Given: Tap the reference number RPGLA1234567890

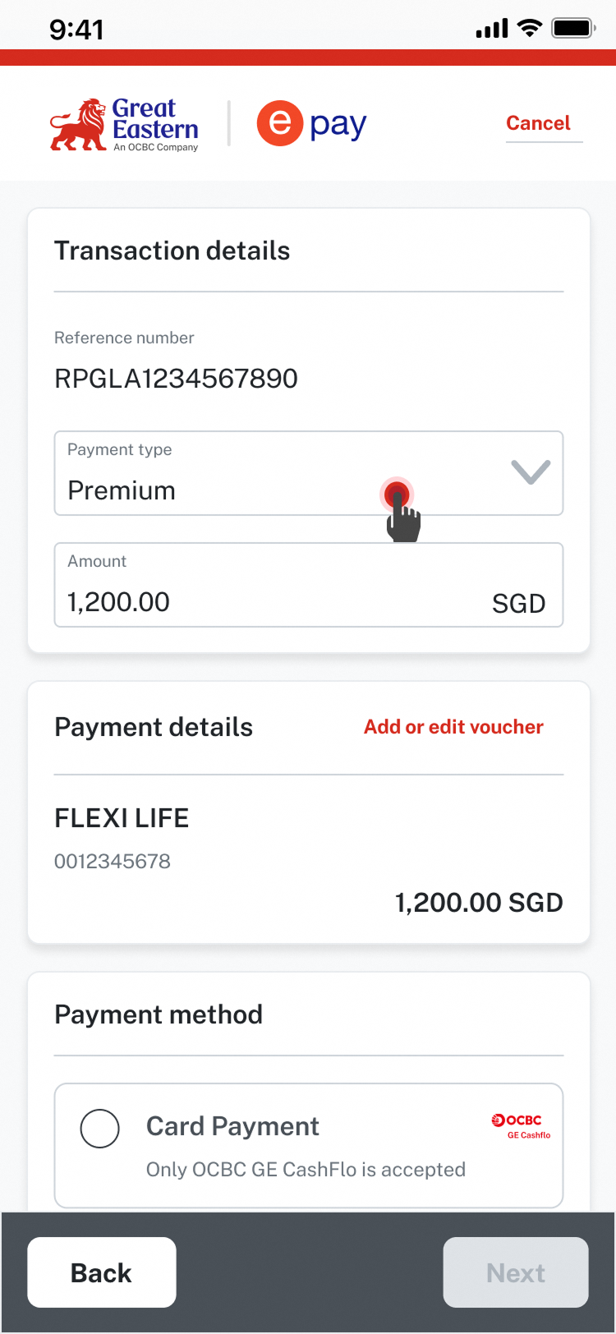Looking at the screenshot, I should pyautogui.click(x=176, y=379).
